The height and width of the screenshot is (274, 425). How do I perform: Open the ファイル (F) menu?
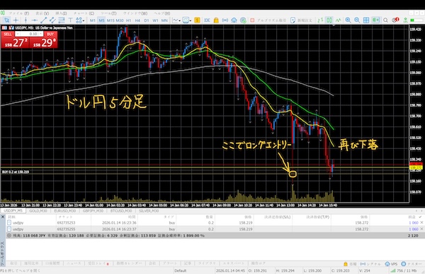[19, 13]
